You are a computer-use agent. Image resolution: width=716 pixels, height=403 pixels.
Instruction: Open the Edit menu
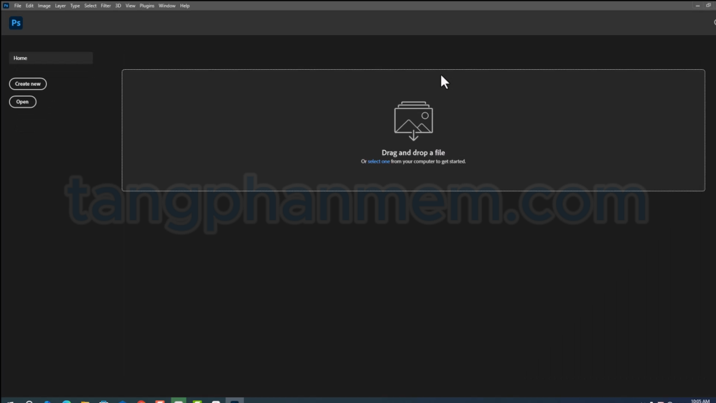29,6
